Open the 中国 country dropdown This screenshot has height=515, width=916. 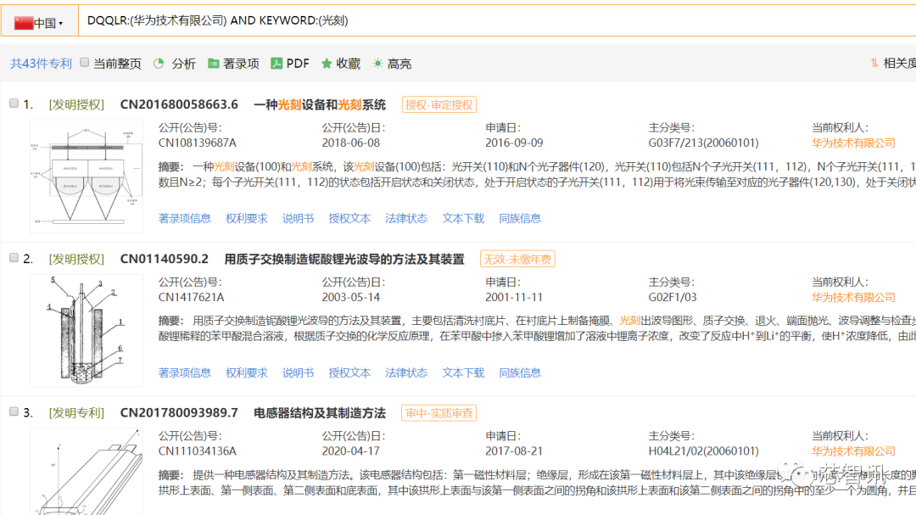pos(39,23)
